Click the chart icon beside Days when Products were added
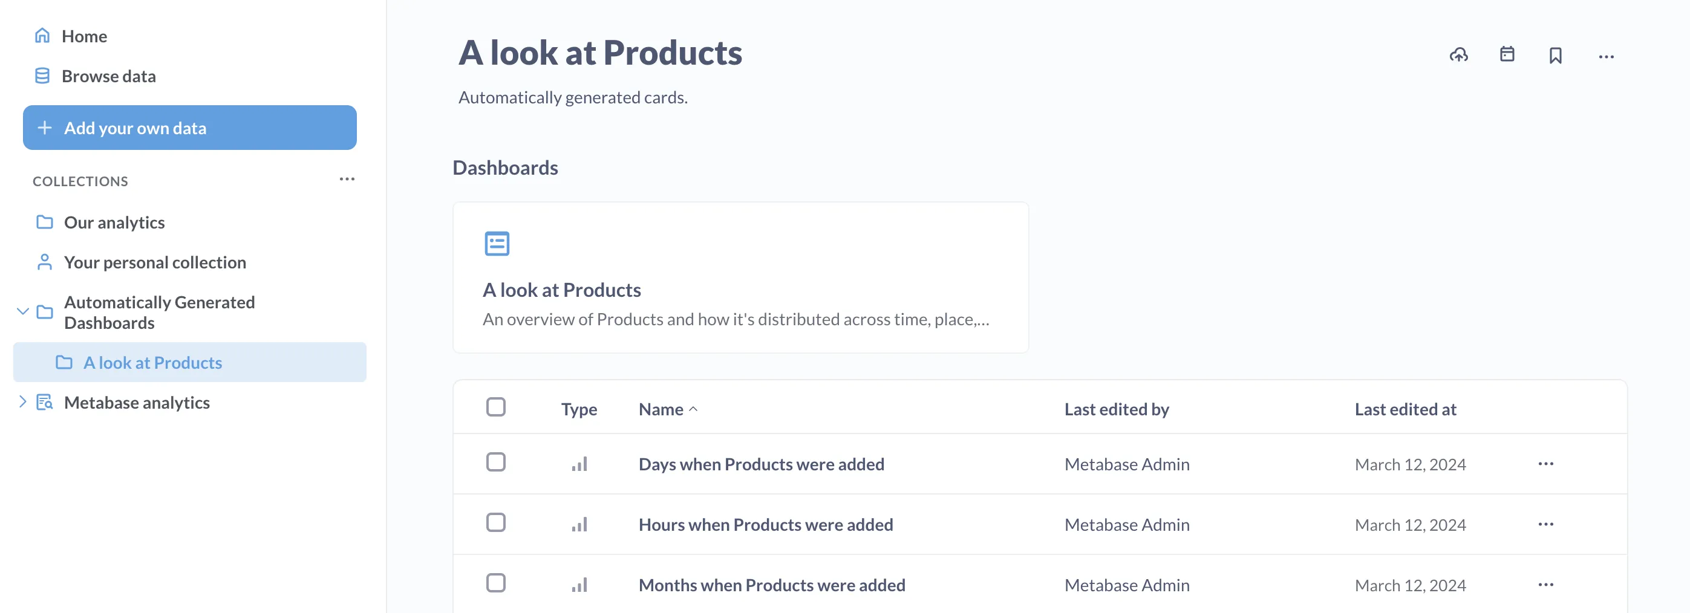Viewport: 1690px width, 613px height. coord(579,464)
